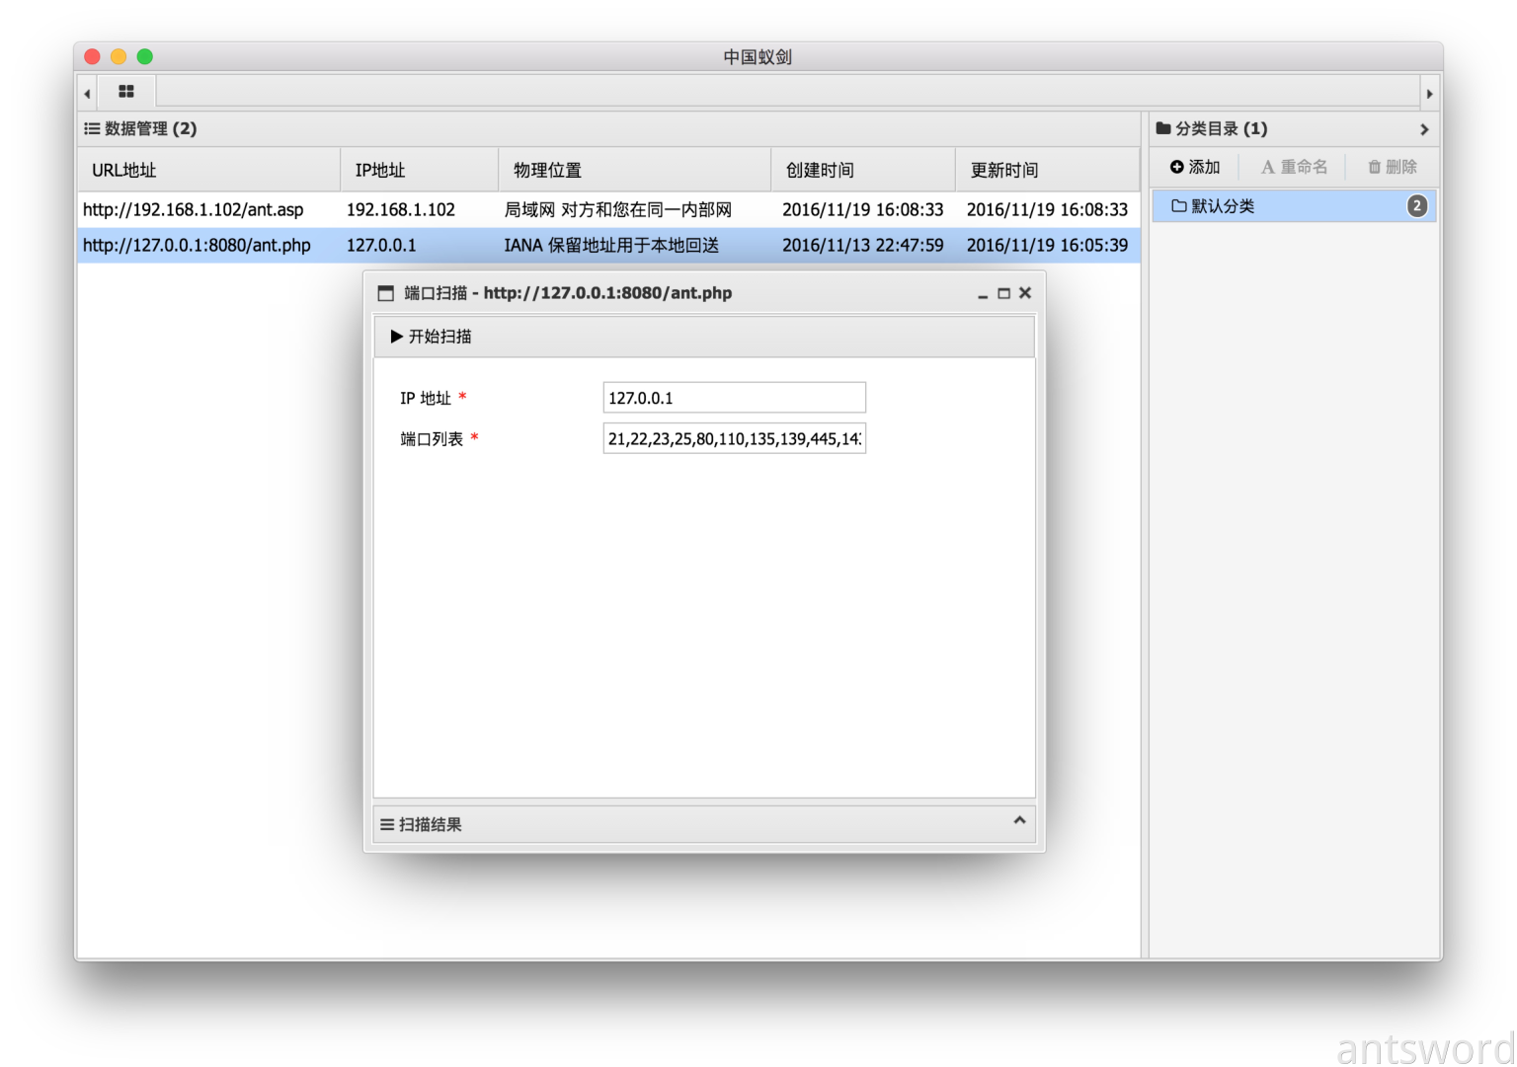Select the 192.168.1.102/ant.asp row

point(194,210)
